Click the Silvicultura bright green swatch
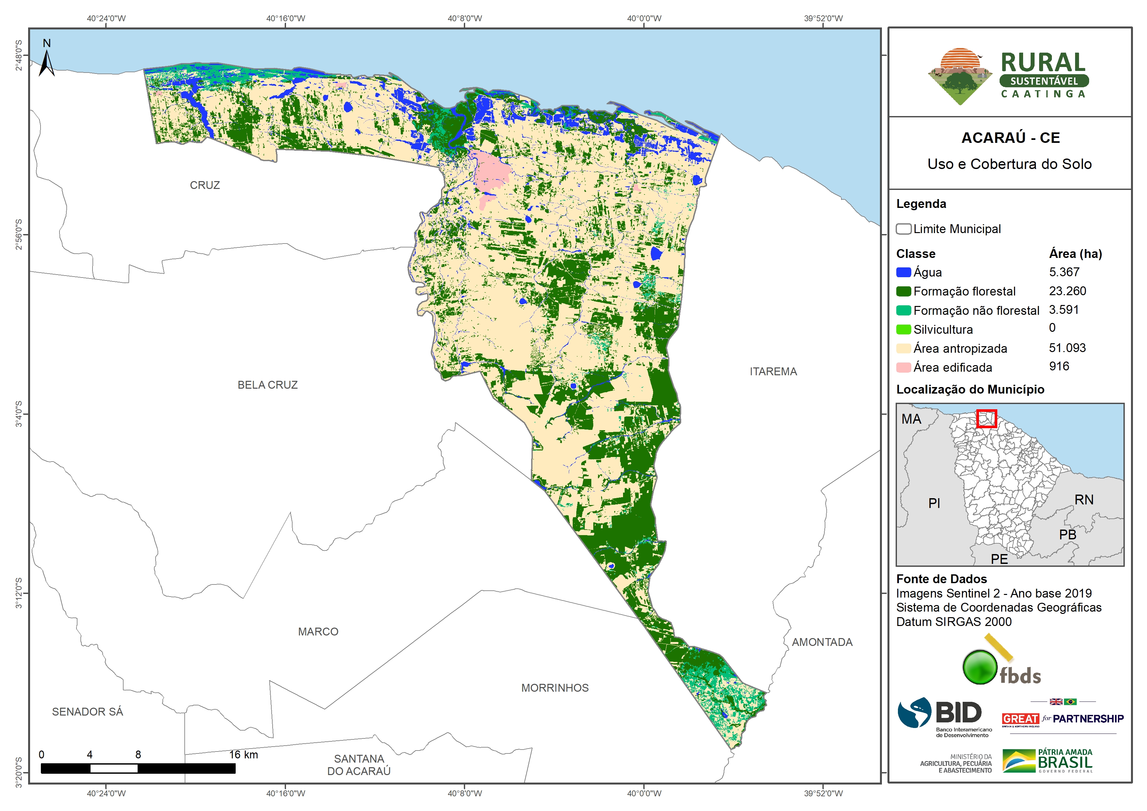Image resolution: width=1147 pixels, height=811 pixels. pyautogui.click(x=903, y=329)
